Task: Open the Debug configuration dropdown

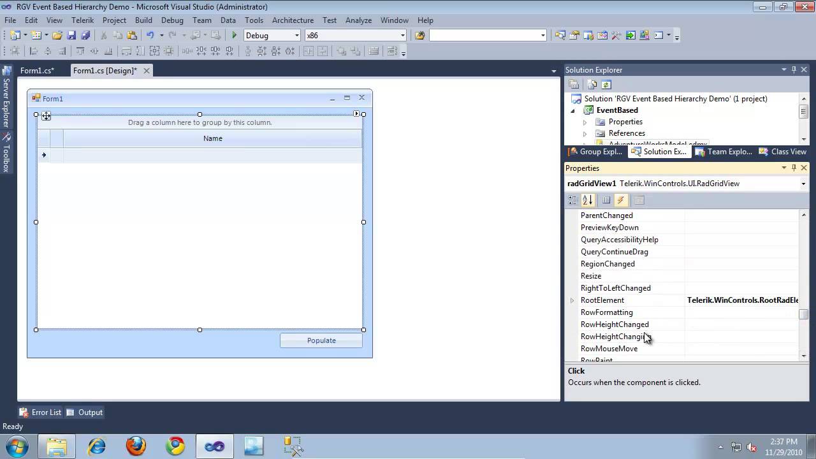Action: [297, 36]
